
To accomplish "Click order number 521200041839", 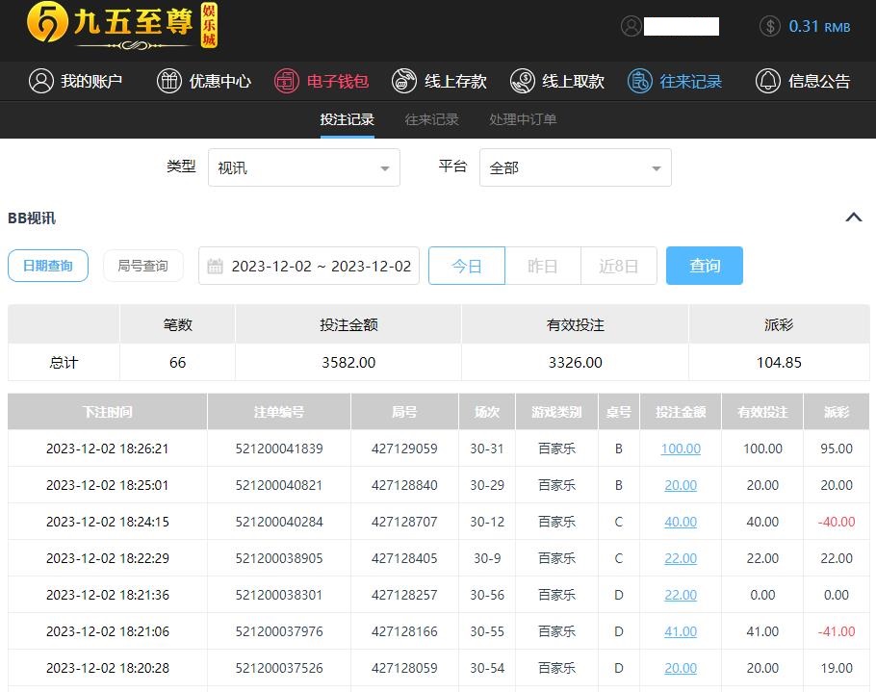I will tap(279, 449).
